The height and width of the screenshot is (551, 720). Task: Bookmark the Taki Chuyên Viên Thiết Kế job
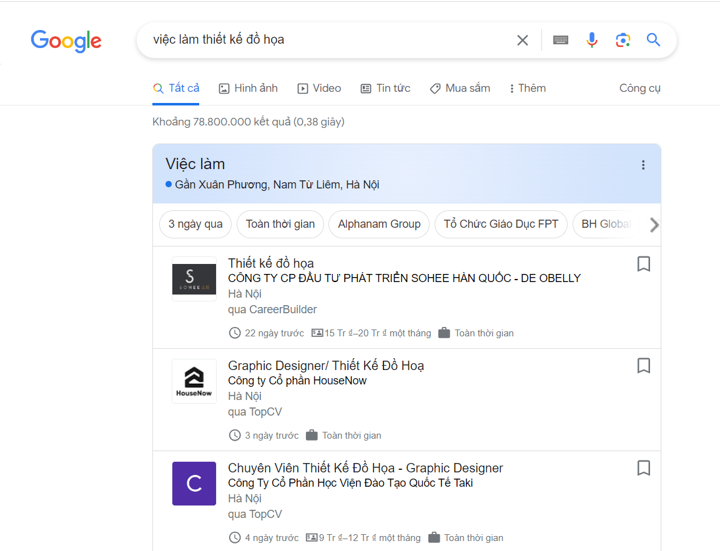point(644,468)
